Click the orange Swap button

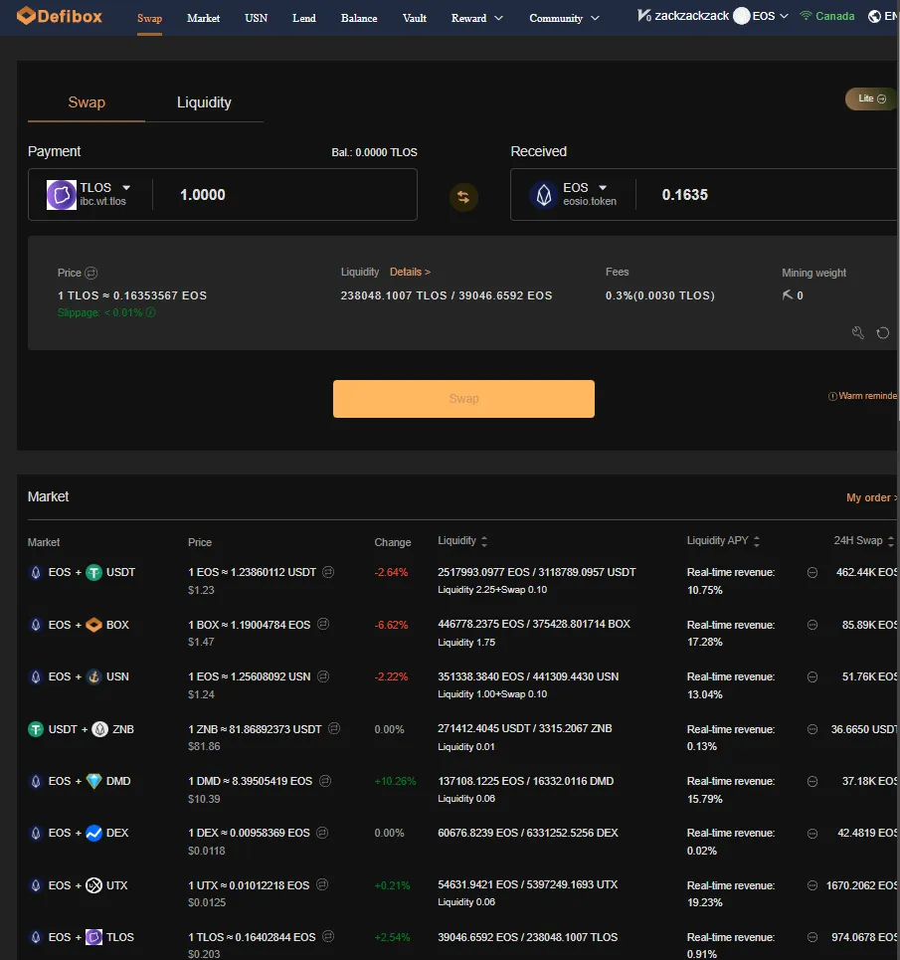pos(463,399)
